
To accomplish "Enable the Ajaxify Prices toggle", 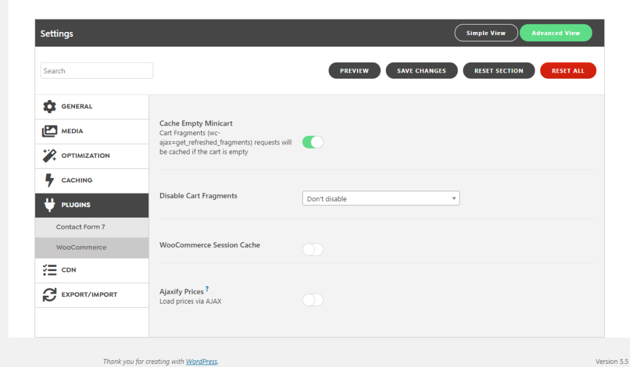I will pos(313,299).
